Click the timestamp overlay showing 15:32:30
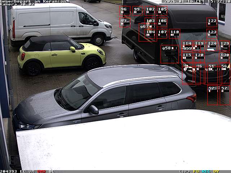 tap(219, 1)
